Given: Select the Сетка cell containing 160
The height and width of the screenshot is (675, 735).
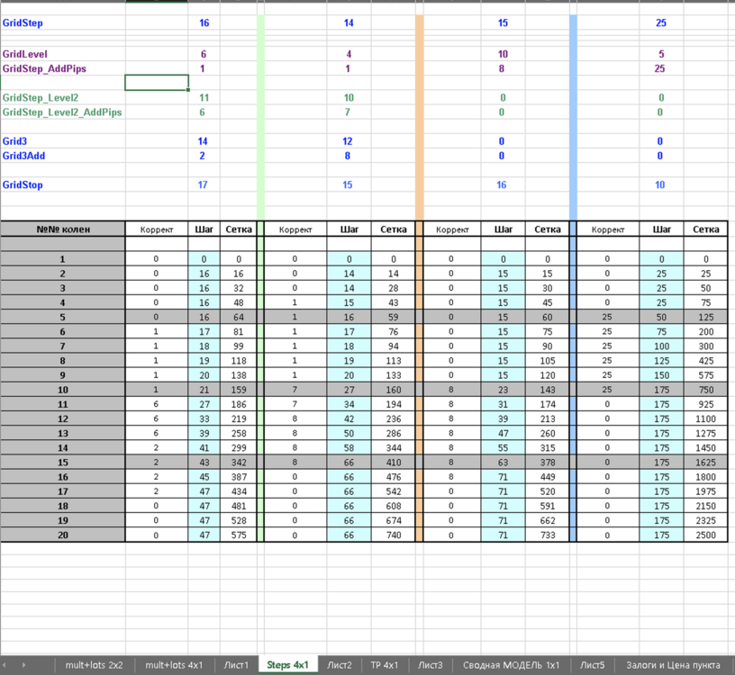Looking at the screenshot, I should [394, 390].
